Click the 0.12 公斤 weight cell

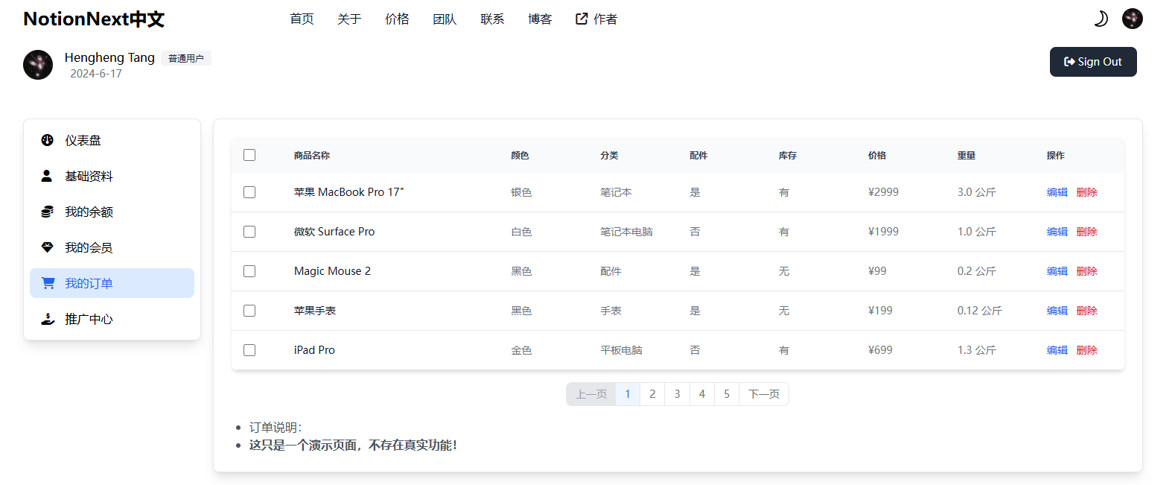(980, 311)
